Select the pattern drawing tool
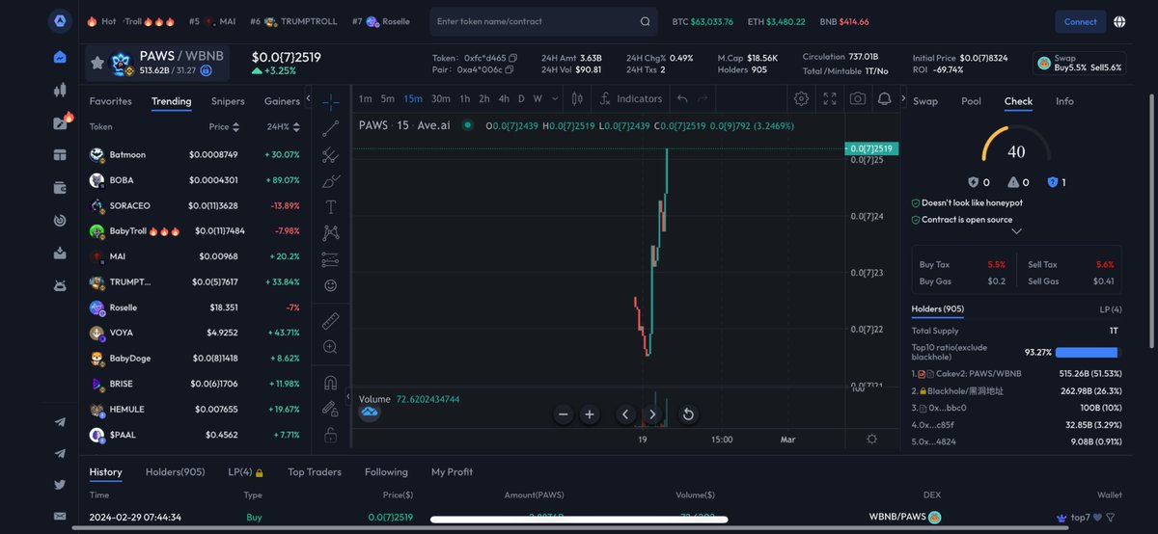1158x534 pixels. (x=330, y=232)
